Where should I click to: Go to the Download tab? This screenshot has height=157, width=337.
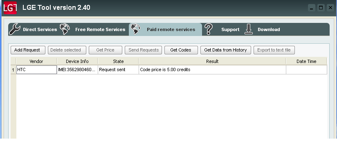tap(269, 29)
